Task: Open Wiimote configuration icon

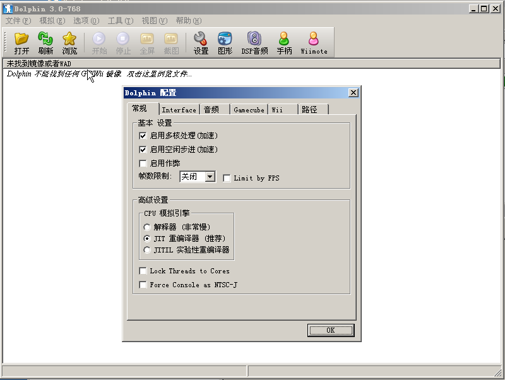Action: click(314, 43)
